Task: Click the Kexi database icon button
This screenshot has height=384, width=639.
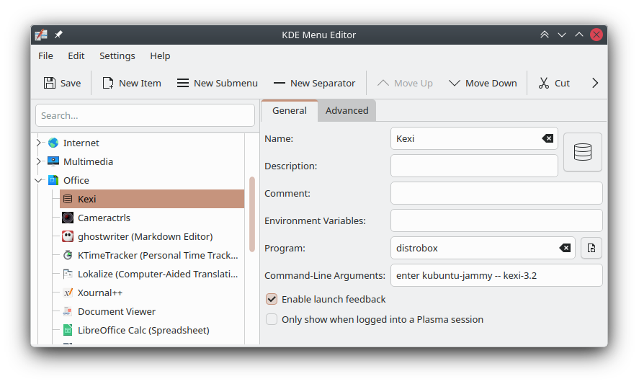Action: pyautogui.click(x=582, y=152)
